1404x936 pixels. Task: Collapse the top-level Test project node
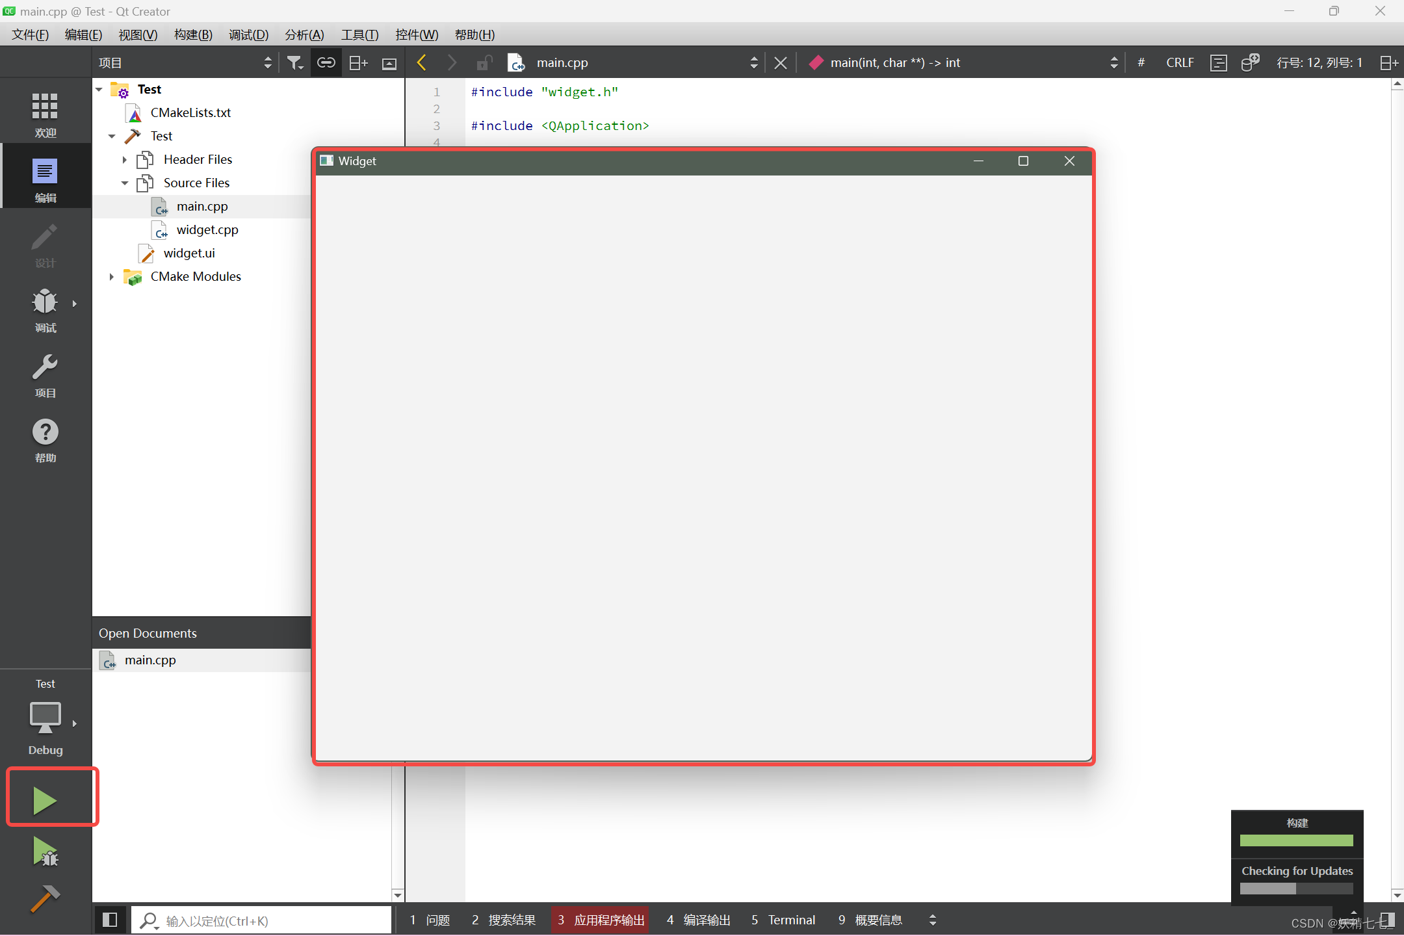tap(99, 89)
